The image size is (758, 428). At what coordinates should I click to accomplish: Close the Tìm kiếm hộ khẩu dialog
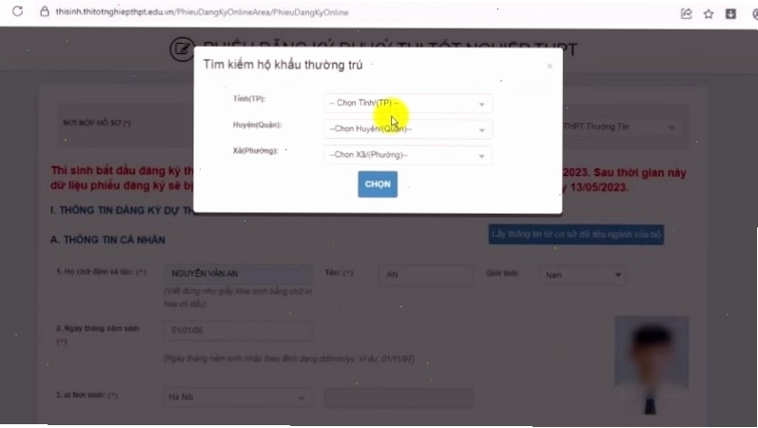coord(550,67)
